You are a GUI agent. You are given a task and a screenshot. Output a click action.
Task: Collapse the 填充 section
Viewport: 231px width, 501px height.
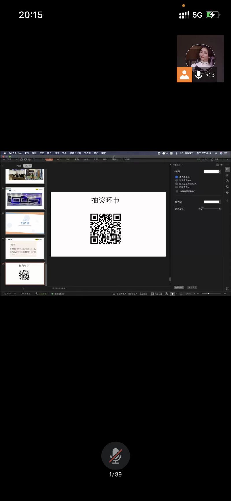point(174,172)
